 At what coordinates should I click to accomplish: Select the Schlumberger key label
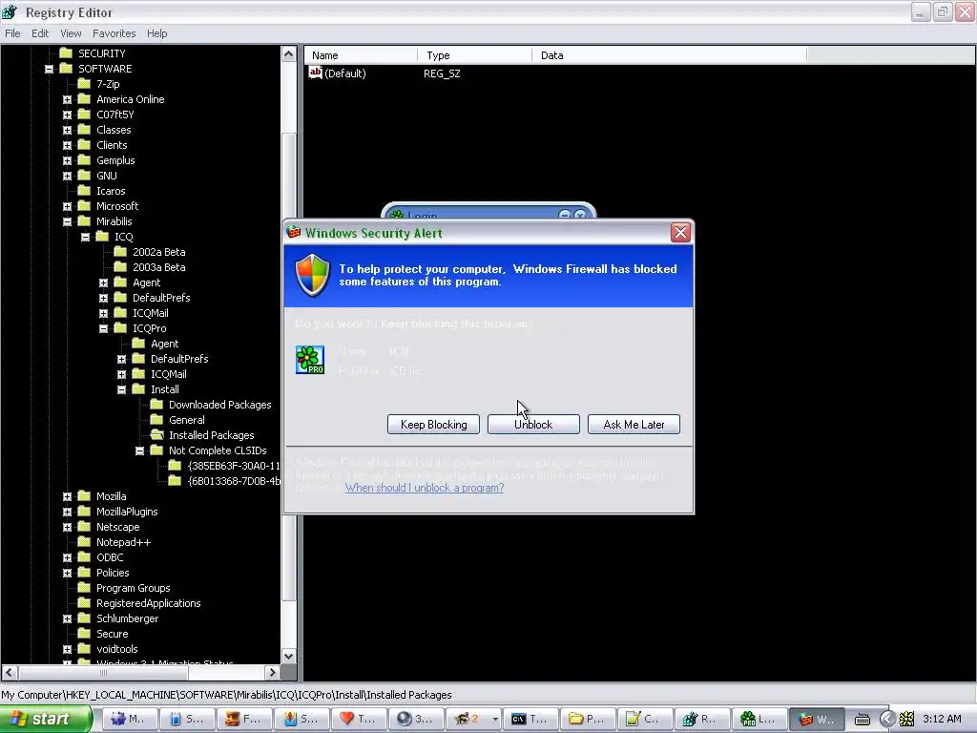point(127,618)
